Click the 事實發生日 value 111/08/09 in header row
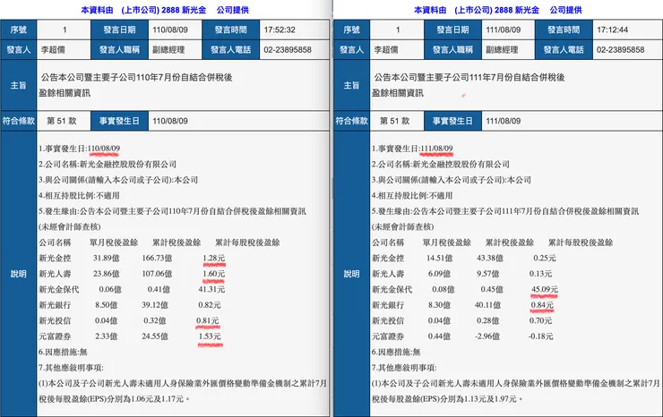663x417 pixels. pos(504,121)
